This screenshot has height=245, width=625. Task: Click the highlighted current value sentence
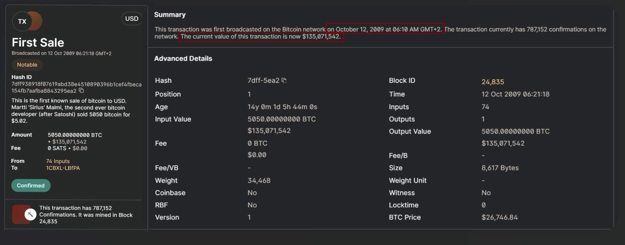(261, 37)
